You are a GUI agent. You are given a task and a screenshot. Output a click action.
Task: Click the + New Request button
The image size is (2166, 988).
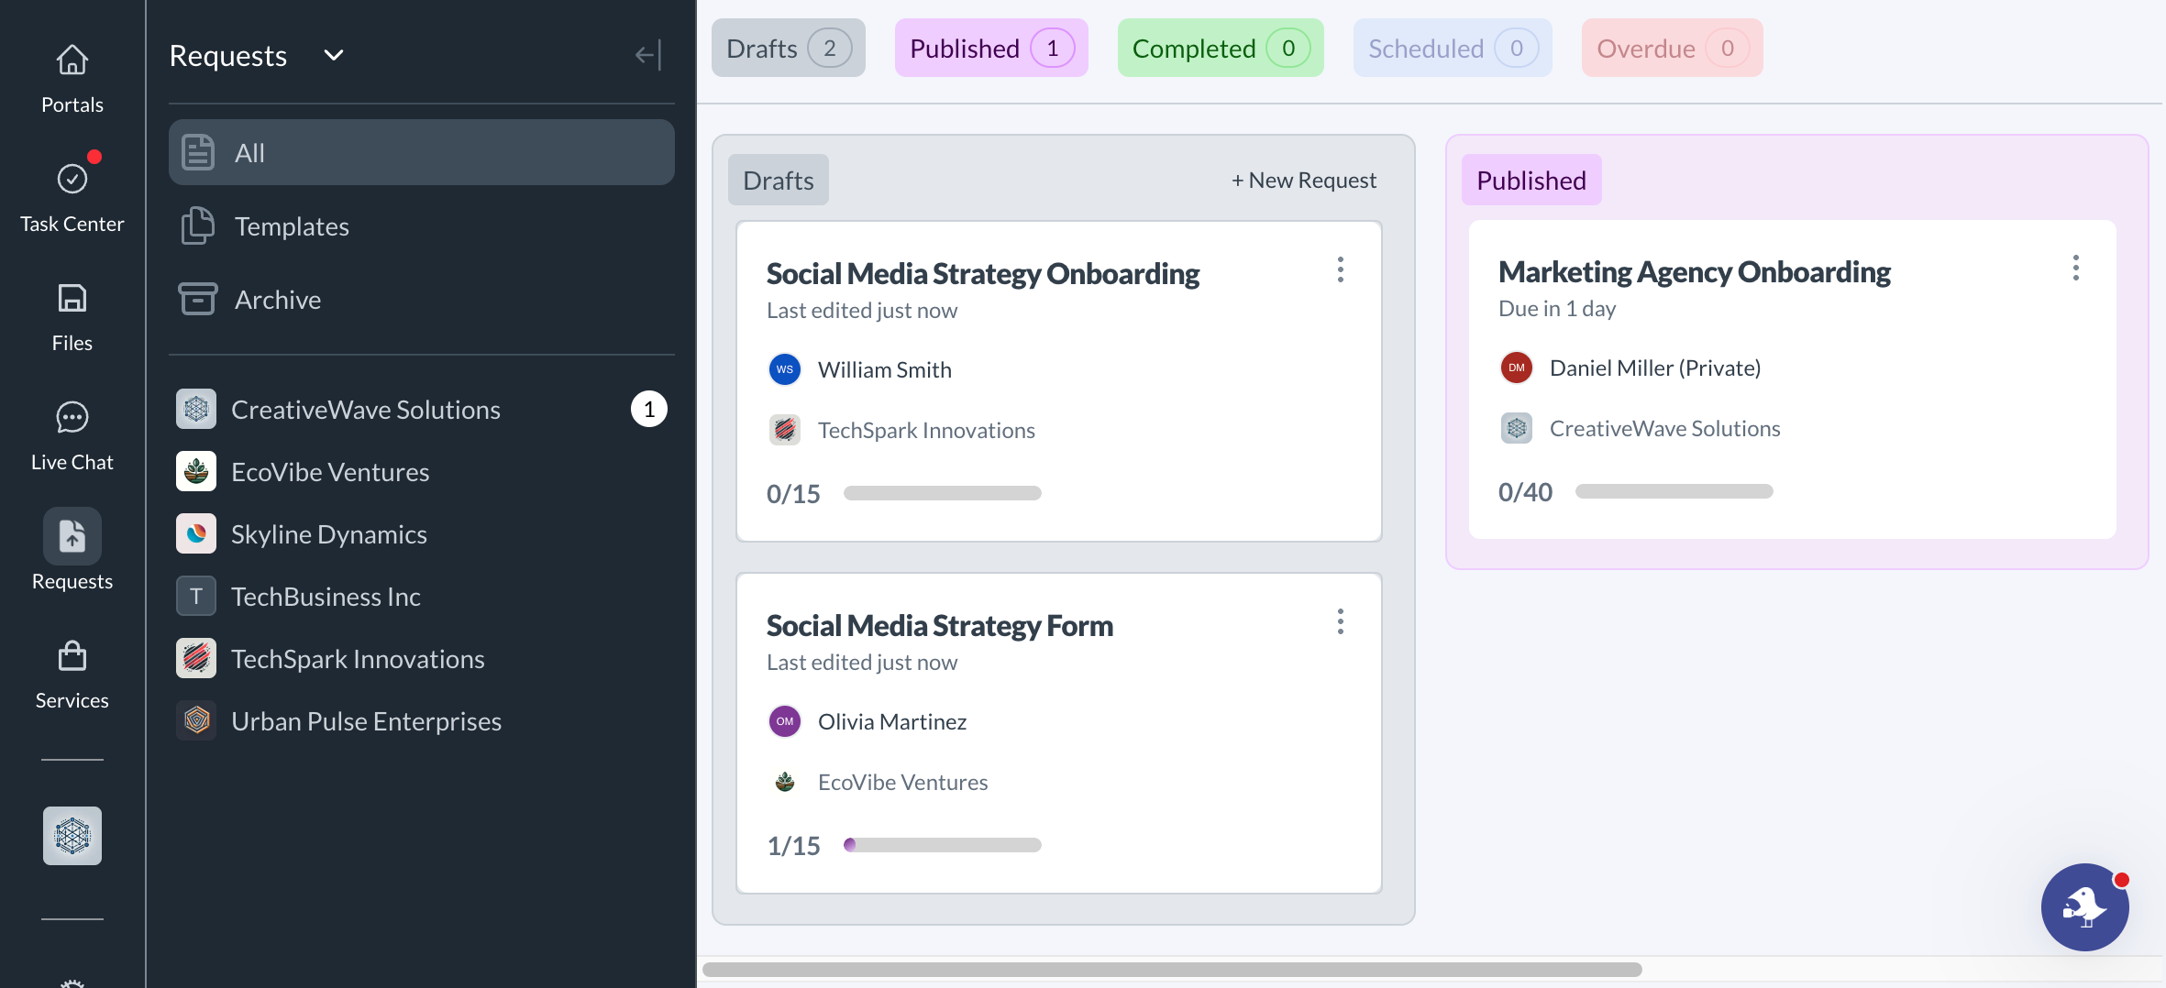[1303, 181]
